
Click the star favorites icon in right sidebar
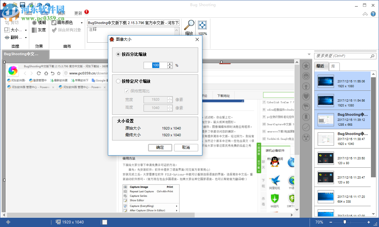(x=306, y=66)
